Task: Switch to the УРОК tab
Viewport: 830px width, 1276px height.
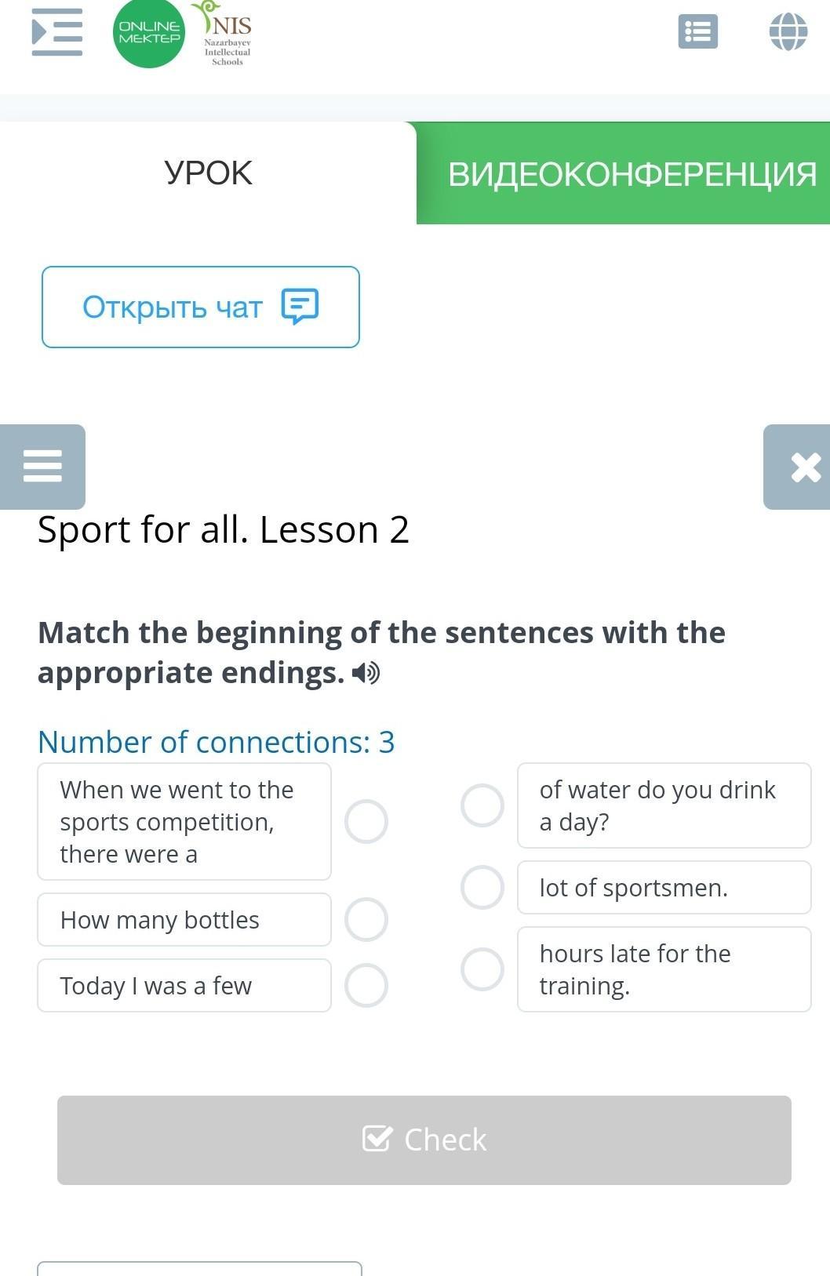Action: pyautogui.click(x=208, y=173)
